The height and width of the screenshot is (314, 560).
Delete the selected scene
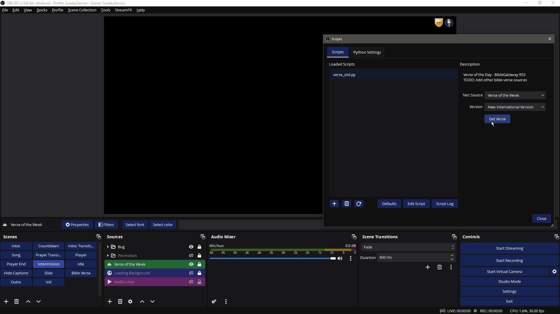point(16,301)
